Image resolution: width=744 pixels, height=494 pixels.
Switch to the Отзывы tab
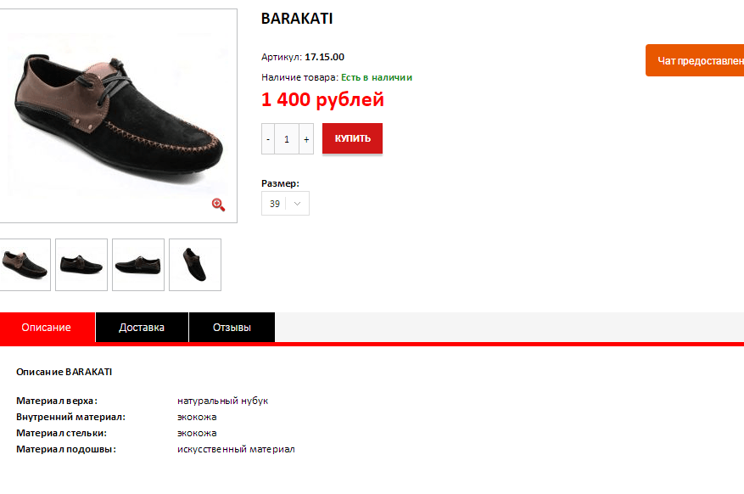[232, 328]
